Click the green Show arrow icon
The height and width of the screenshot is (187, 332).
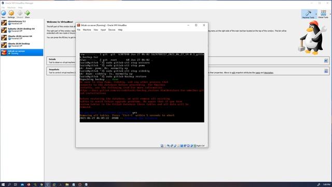(x=27, y=13)
